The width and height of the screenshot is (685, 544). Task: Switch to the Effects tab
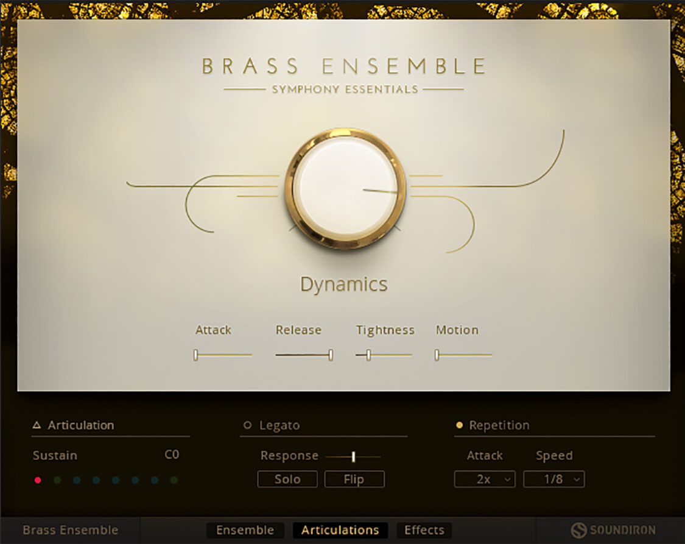(424, 530)
